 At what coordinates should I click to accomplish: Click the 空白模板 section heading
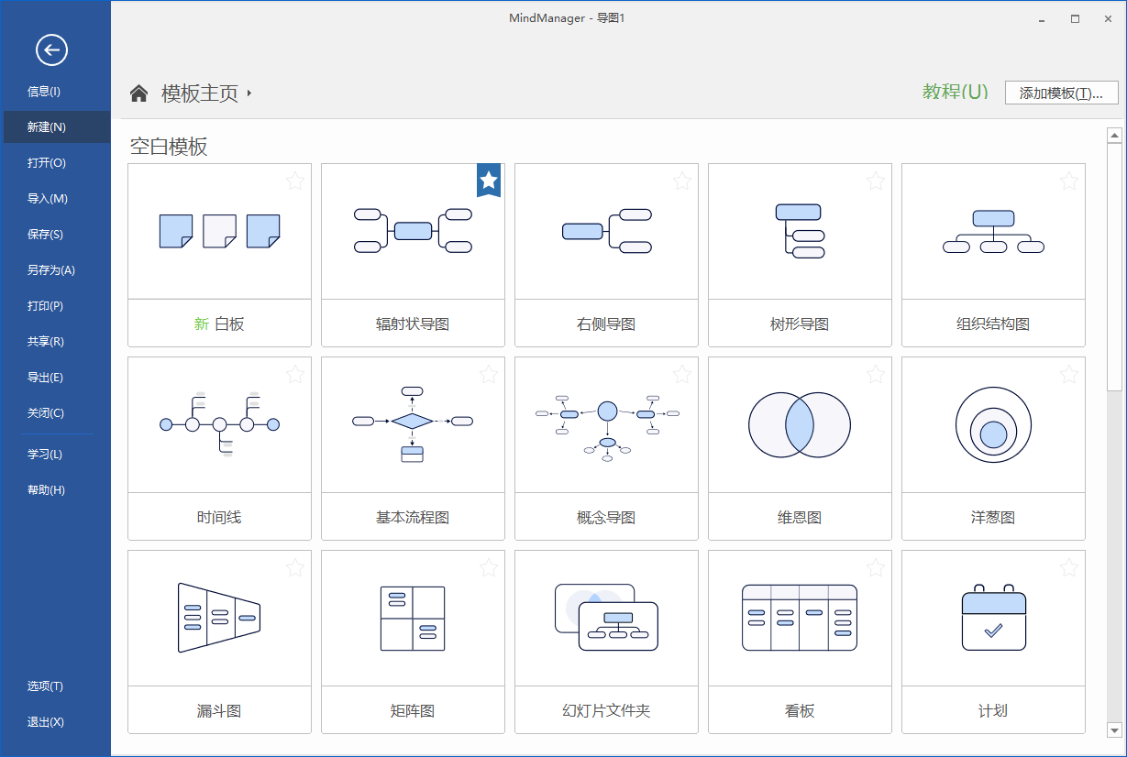click(169, 147)
